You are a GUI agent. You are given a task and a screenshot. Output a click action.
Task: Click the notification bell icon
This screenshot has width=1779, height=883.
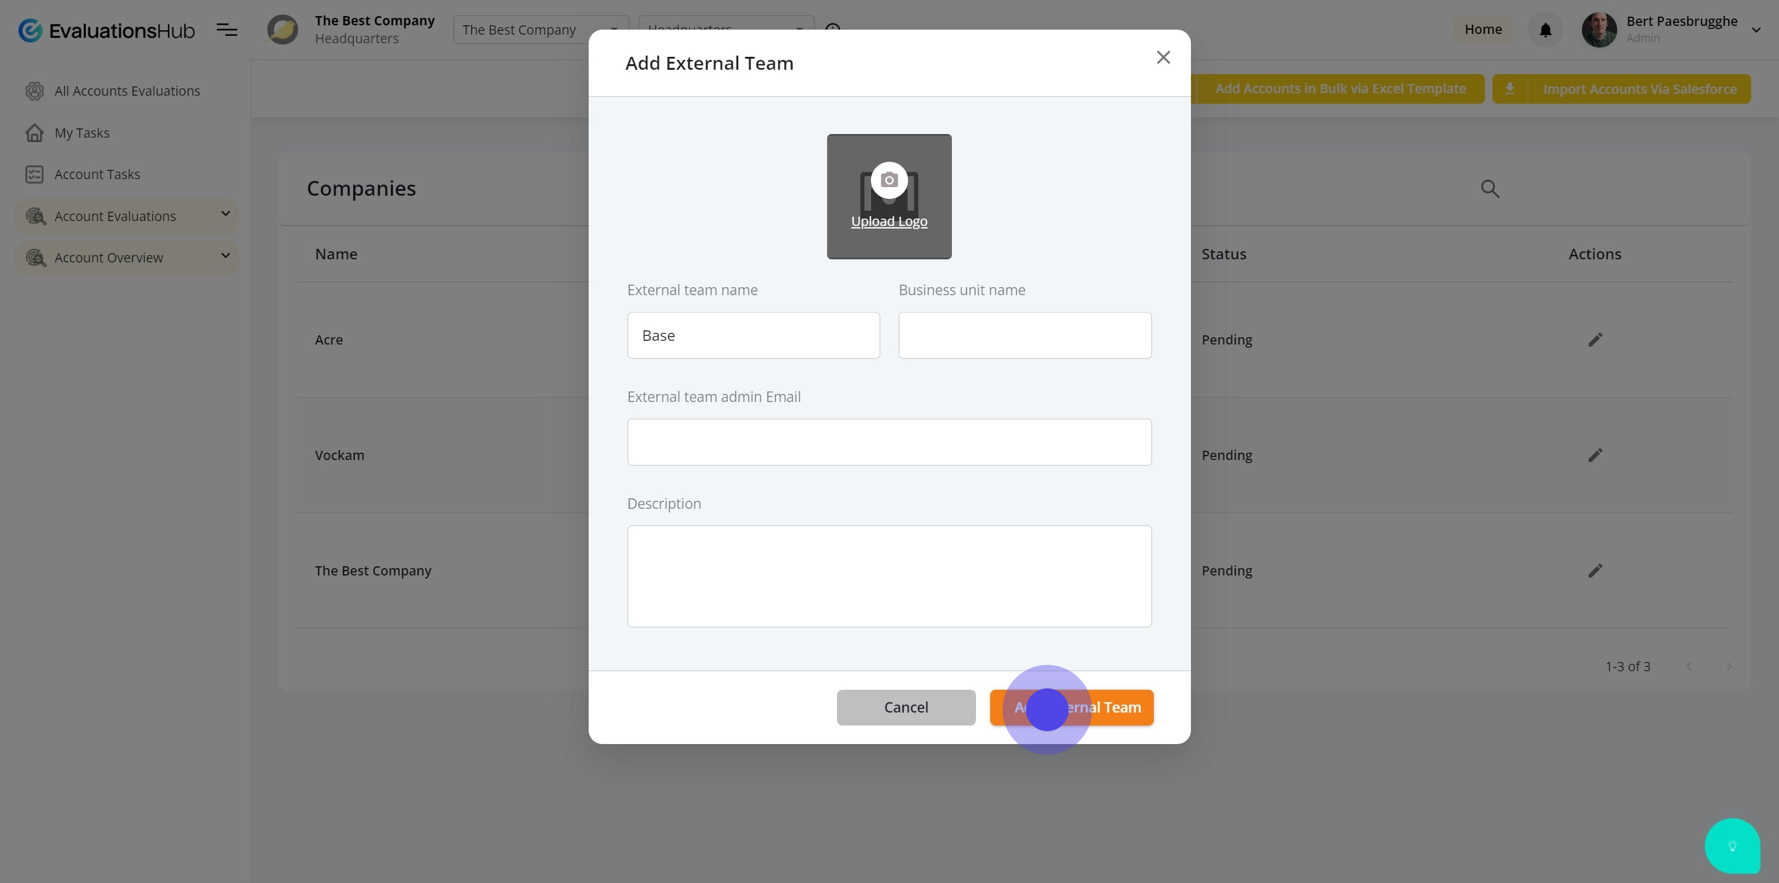(1545, 30)
